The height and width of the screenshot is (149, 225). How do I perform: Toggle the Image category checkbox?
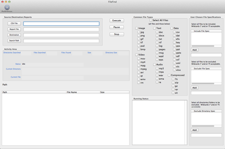click(x=136, y=28)
